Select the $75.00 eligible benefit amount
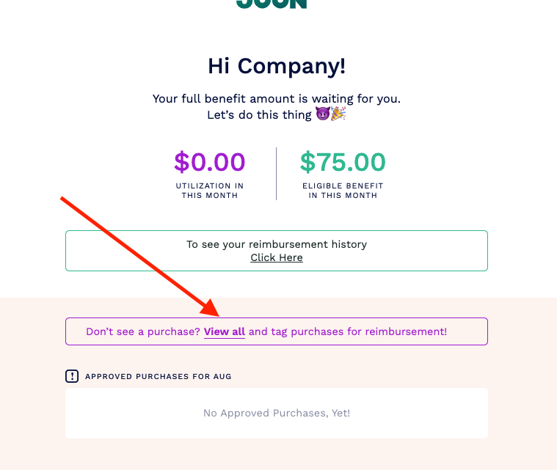Viewport: 557px width, 470px height. (x=343, y=162)
